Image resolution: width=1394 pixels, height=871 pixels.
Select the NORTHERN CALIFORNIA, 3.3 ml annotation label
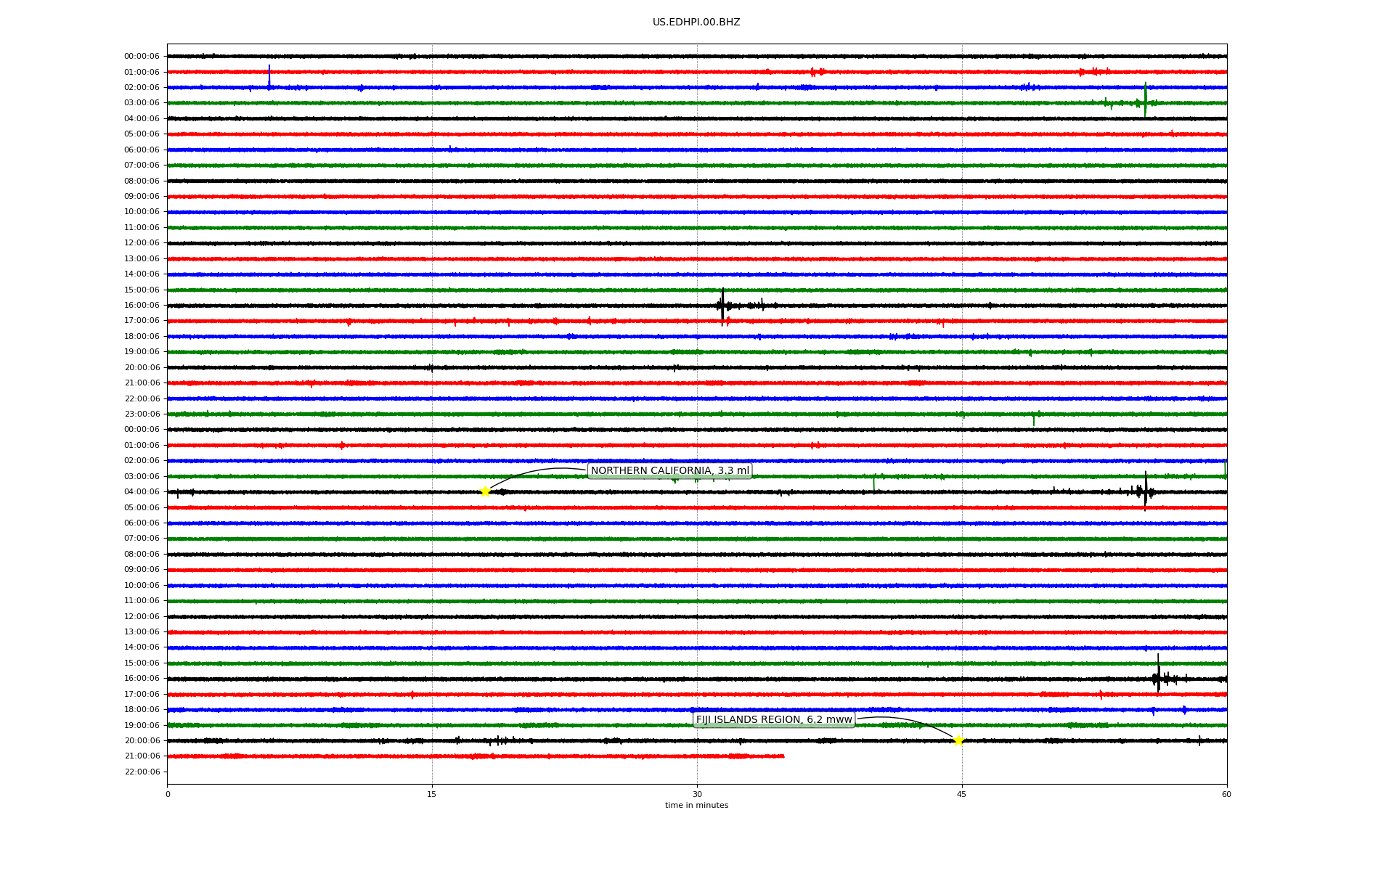pos(669,471)
